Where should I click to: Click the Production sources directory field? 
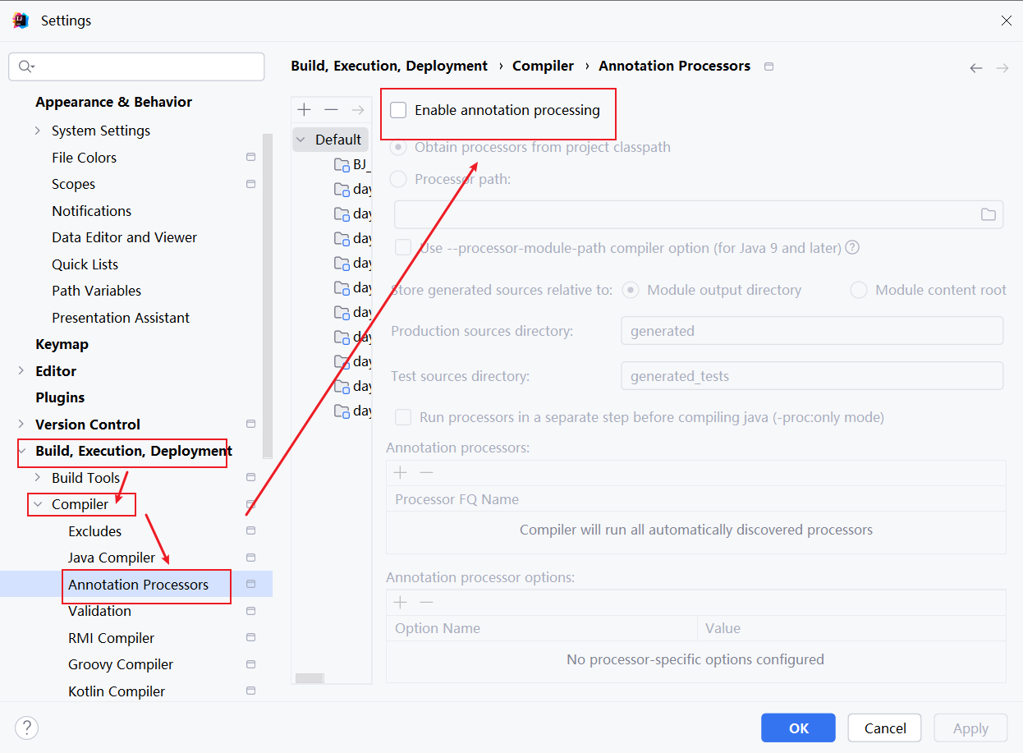pyautogui.click(x=811, y=331)
